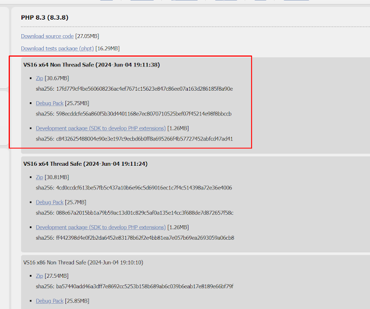The width and height of the screenshot is (370, 309).
Task: Click the [27.05MB] source code size
Action: pyautogui.click(x=87, y=36)
